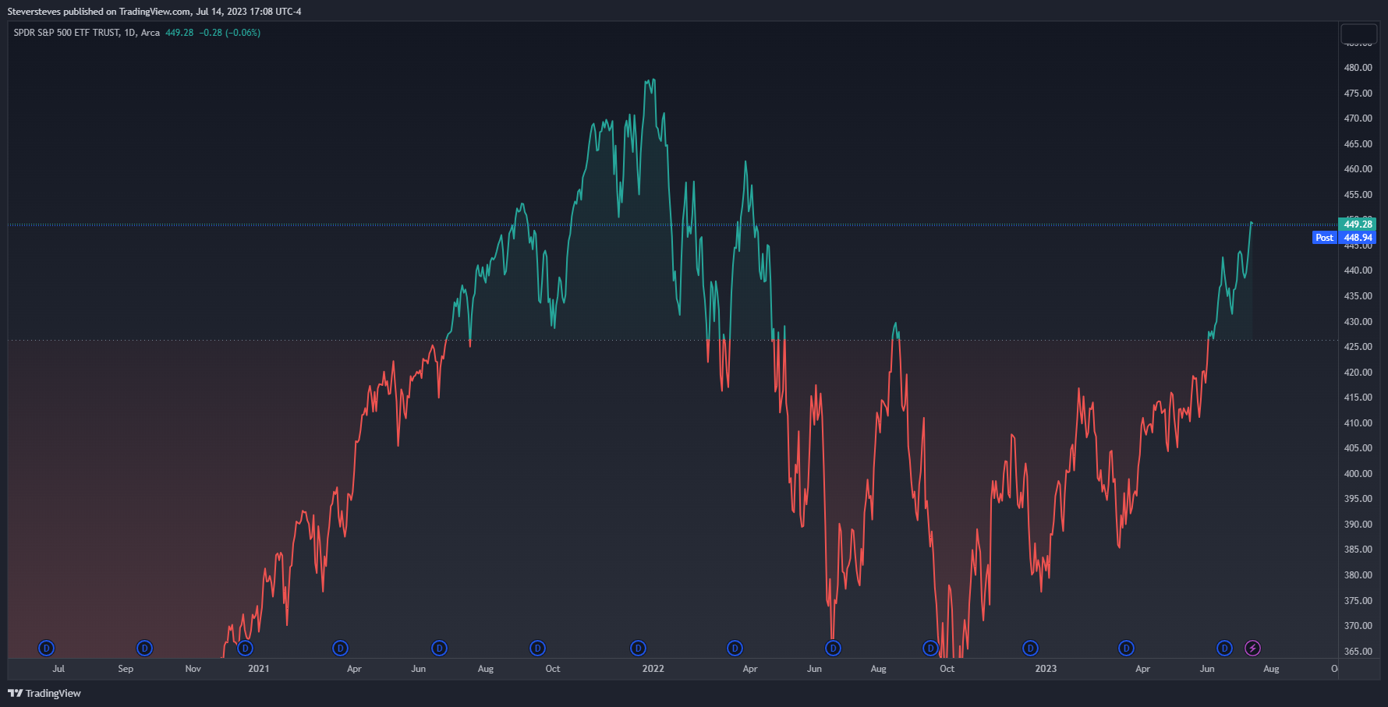Image resolution: width=1388 pixels, height=707 pixels.
Task: Click the Nov label on time axis
Action: [x=193, y=669]
